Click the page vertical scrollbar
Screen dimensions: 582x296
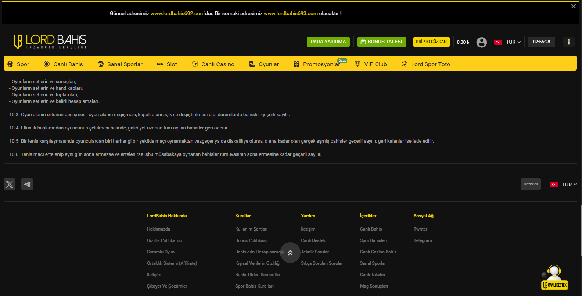pos(581,230)
